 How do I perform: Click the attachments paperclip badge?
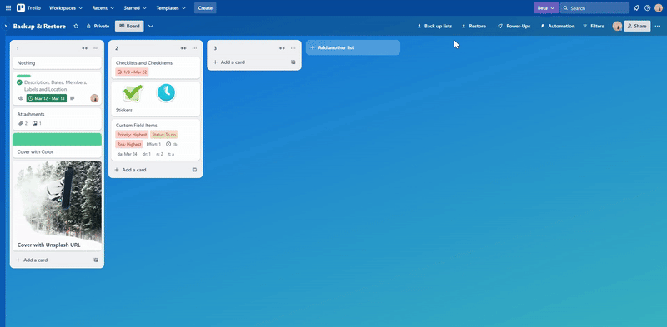click(23, 124)
